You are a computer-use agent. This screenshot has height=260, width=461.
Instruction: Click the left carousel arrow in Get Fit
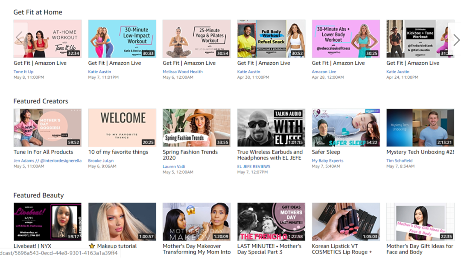coord(19,38)
